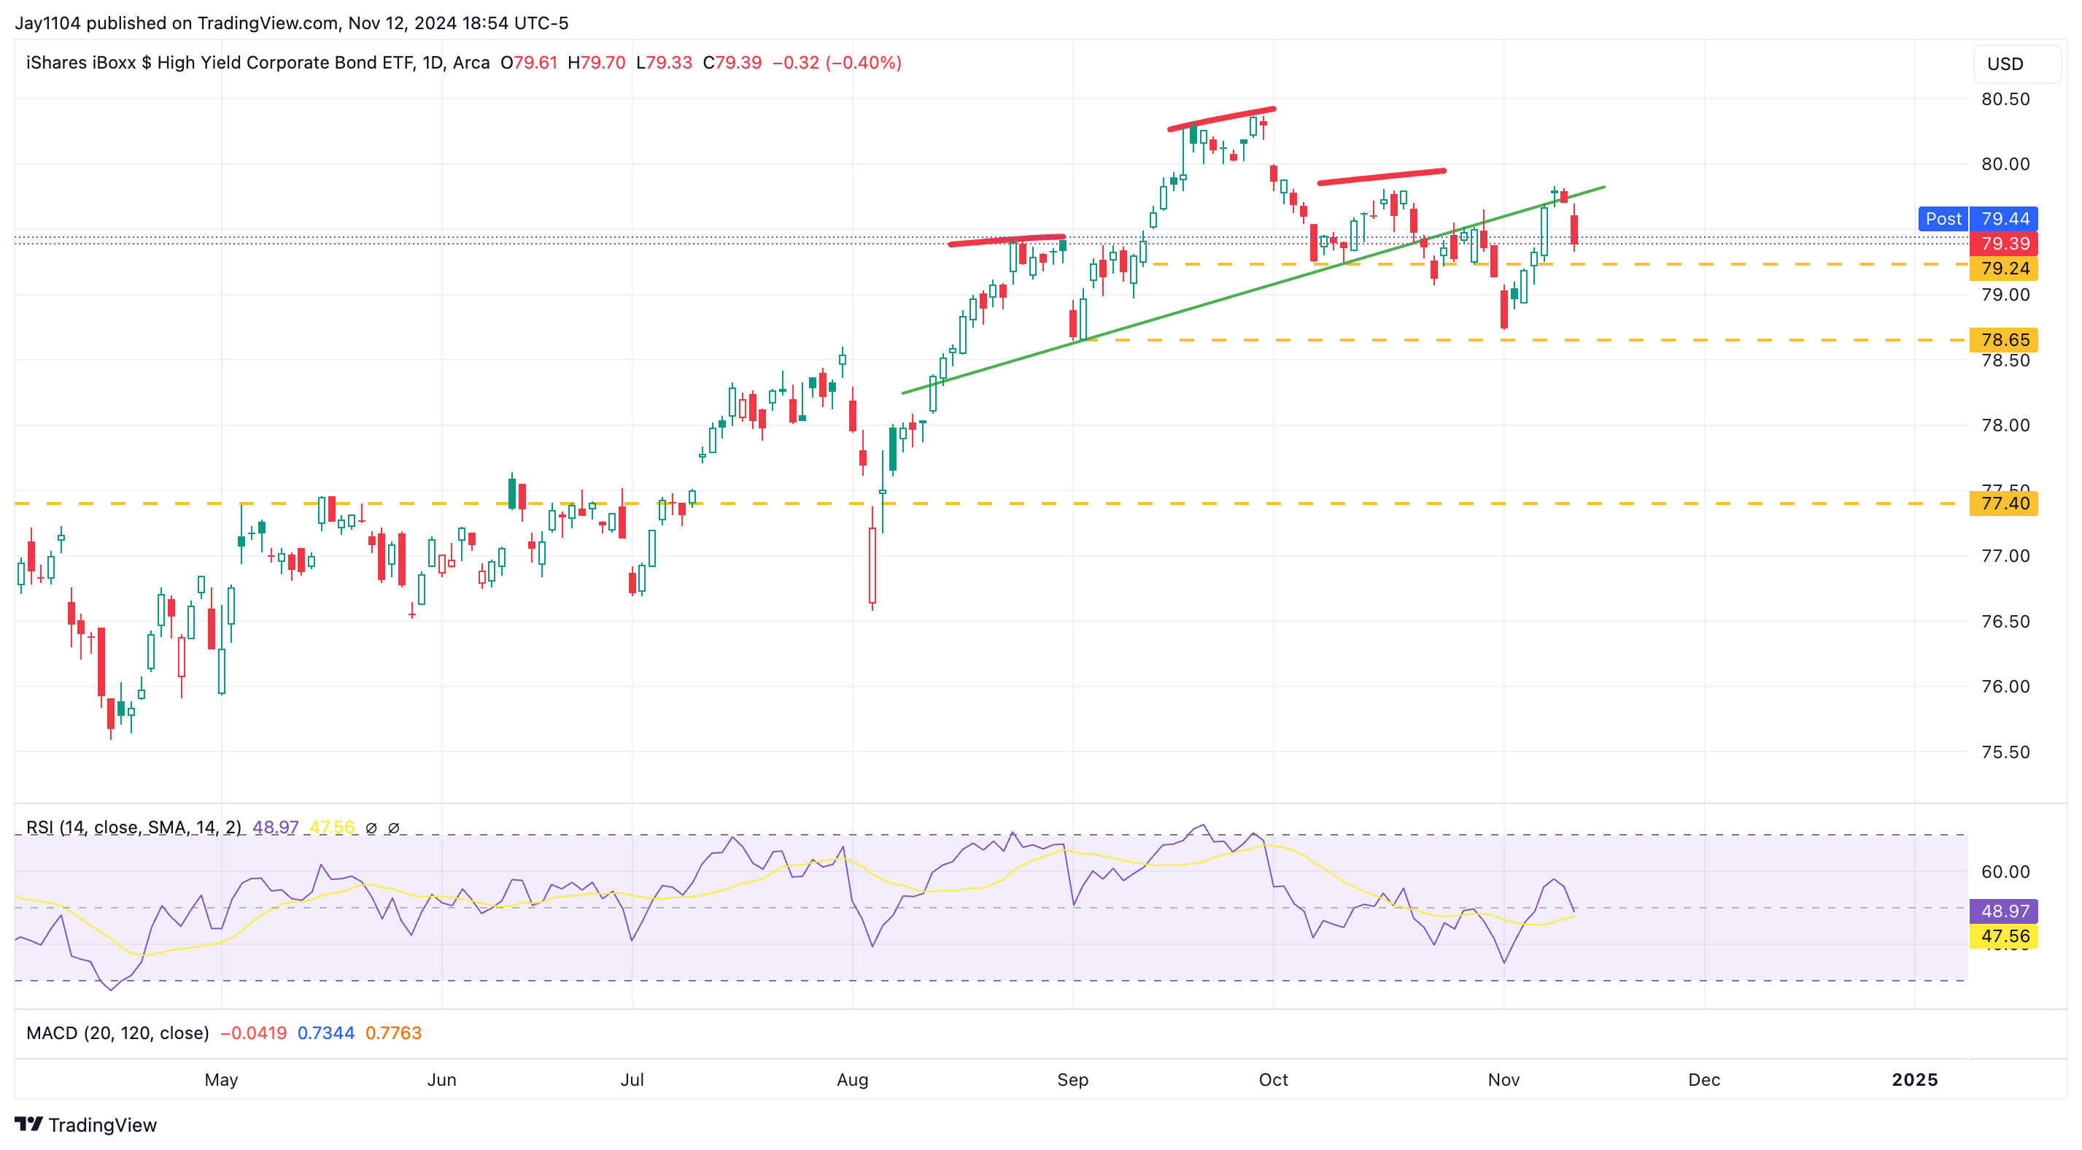Click the MACD signal value 0.7763

tap(394, 1033)
